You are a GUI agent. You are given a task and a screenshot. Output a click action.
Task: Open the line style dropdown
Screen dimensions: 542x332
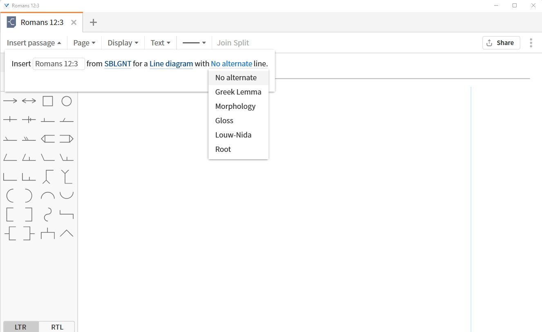(x=194, y=43)
